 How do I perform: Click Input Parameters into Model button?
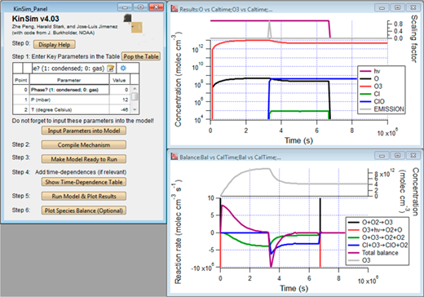pyautogui.click(x=84, y=131)
